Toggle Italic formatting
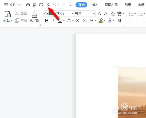The width and height of the screenshot is (146, 118). [x=53, y=21]
